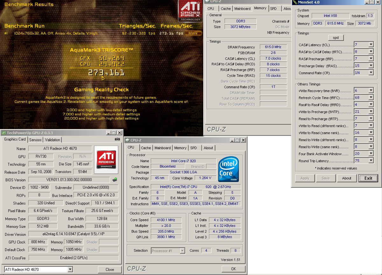Click the Intel X58 chipset field in MemSet
This screenshot has height=275, width=382.
tap(330, 16)
